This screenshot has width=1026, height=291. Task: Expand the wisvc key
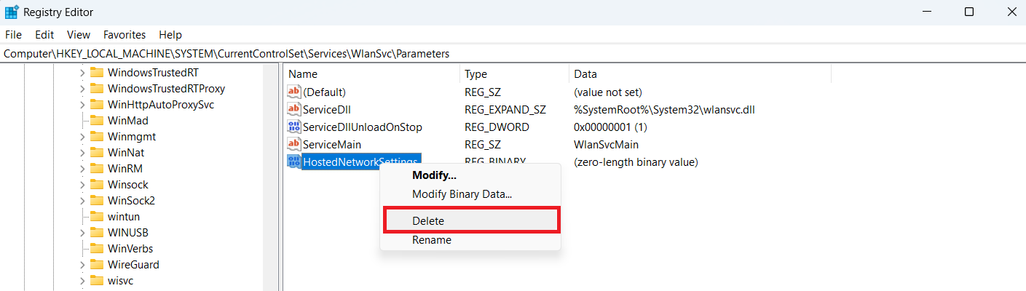coord(82,281)
